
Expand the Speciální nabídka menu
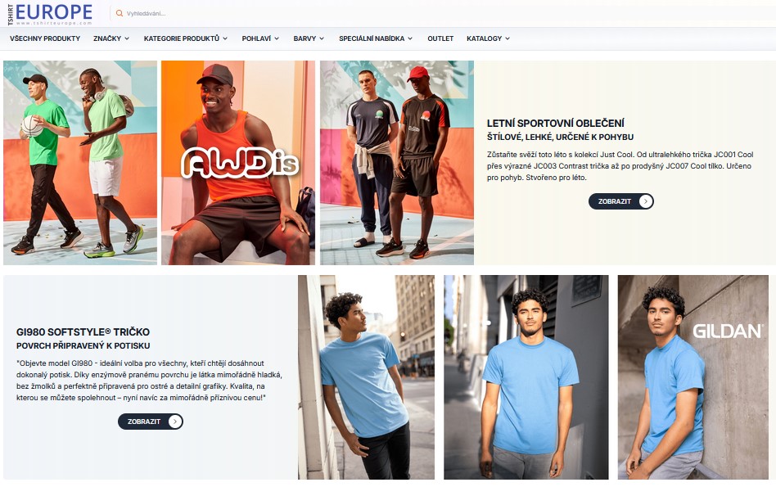(x=376, y=38)
